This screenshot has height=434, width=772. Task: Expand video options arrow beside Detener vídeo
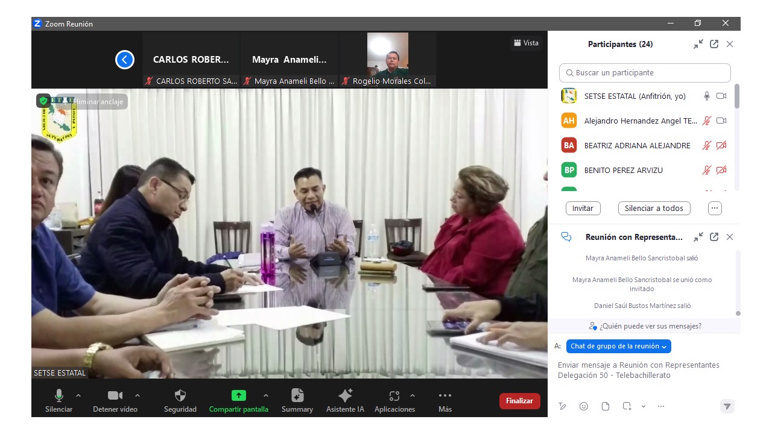[x=138, y=395]
